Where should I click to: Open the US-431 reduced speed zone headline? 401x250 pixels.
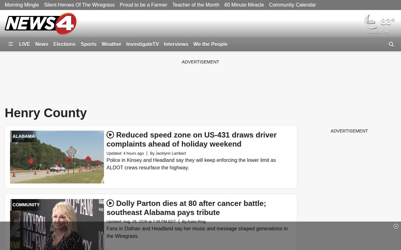[191, 139]
